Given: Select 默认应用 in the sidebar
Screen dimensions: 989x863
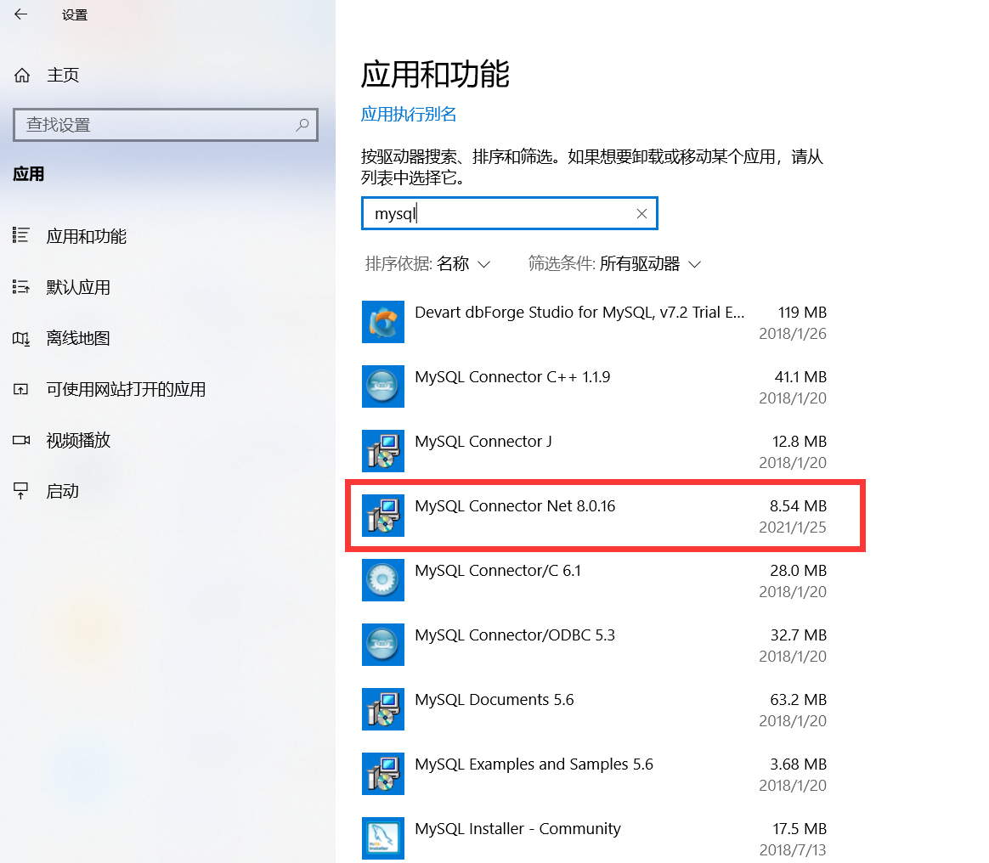Looking at the screenshot, I should (x=78, y=287).
